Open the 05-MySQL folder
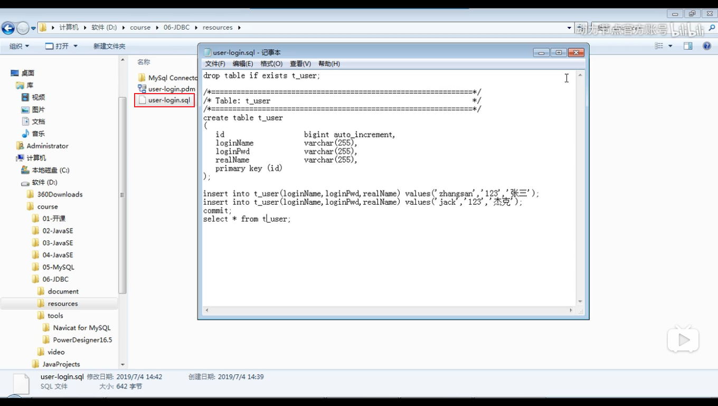 pos(53,267)
